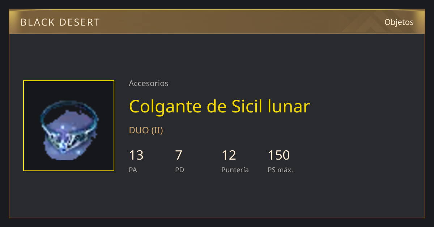Click the PS máx. stat label
Image resolution: width=434 pixels, height=227 pixels.
280,170
